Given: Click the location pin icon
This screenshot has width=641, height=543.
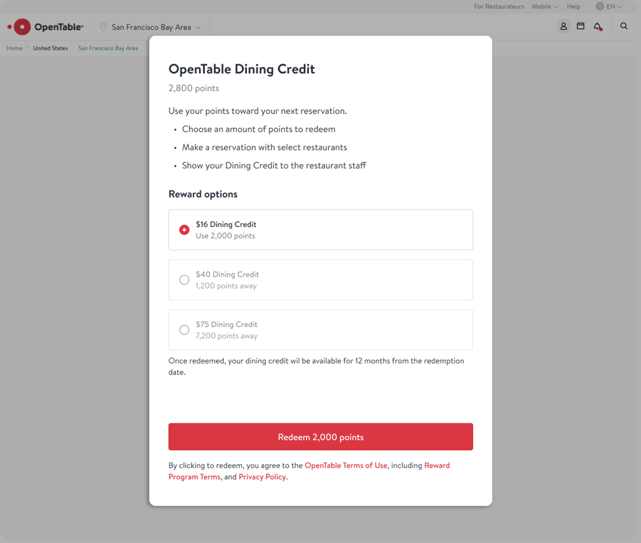Looking at the screenshot, I should (x=104, y=27).
